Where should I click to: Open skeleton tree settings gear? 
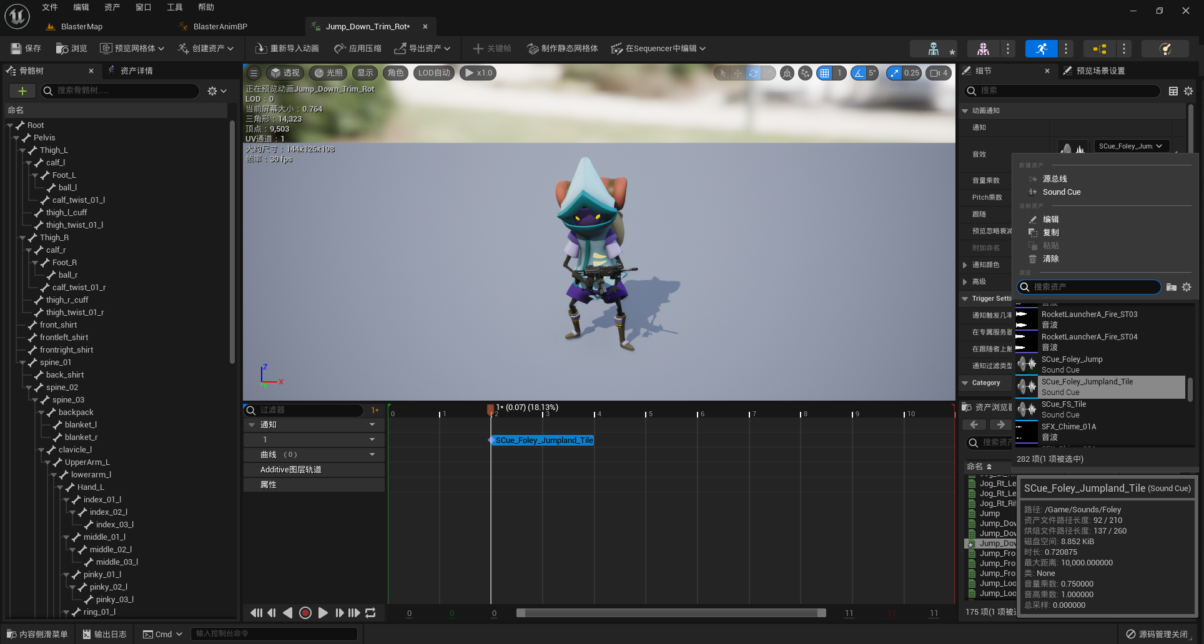217,91
